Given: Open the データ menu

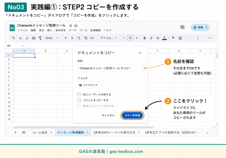Looking at the screenshot, I should coord(73,30).
